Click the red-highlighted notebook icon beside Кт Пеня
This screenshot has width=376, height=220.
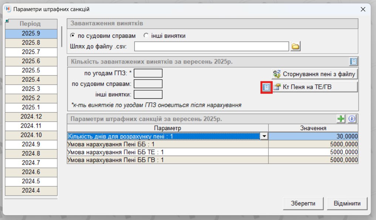266,87
